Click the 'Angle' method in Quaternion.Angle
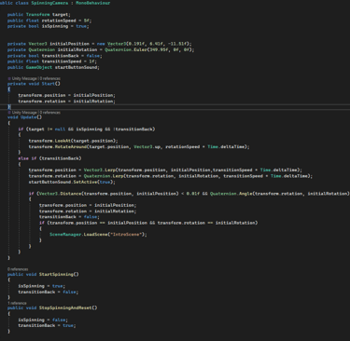The height and width of the screenshot is (341, 350). tap(245, 194)
